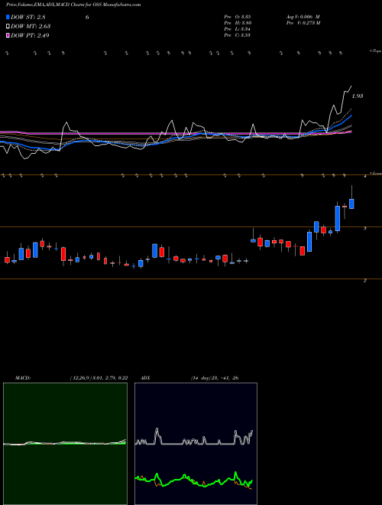Click the blue DOW ST legend swatch
Viewport: 382px width, 505px height.
[x=8, y=17]
